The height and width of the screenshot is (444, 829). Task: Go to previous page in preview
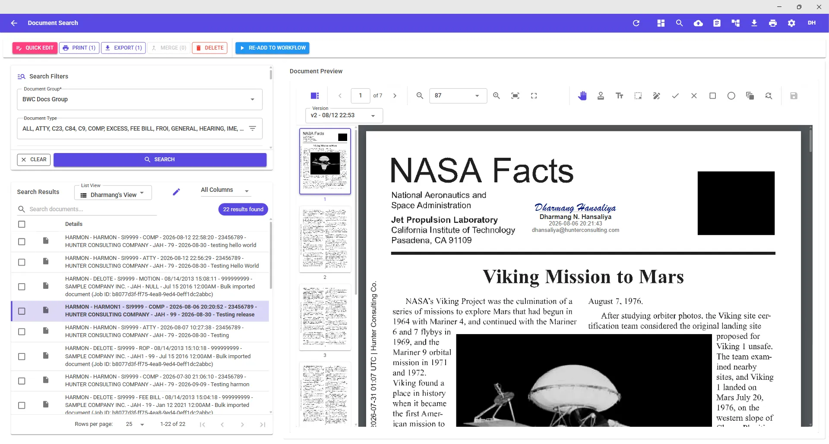(340, 96)
